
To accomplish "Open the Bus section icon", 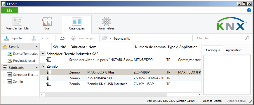I will [47, 22].
